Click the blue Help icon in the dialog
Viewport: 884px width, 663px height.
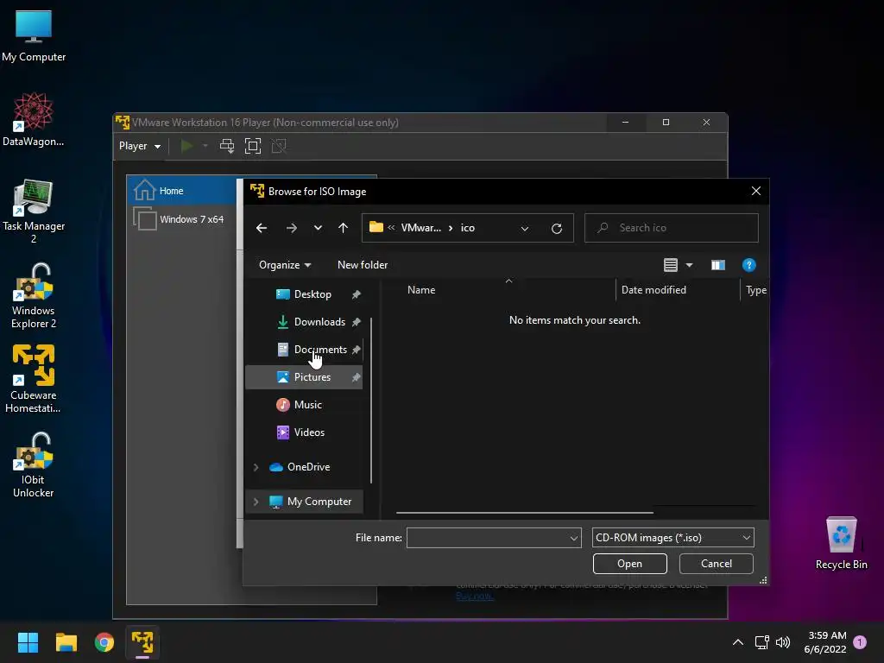(x=748, y=265)
